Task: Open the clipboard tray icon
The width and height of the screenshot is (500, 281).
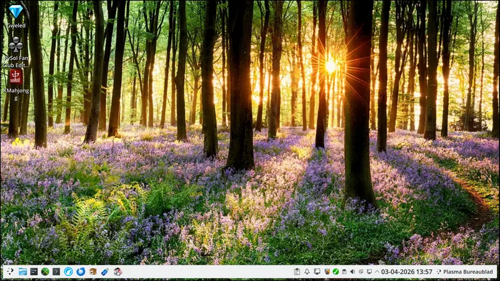Action: coord(297,272)
